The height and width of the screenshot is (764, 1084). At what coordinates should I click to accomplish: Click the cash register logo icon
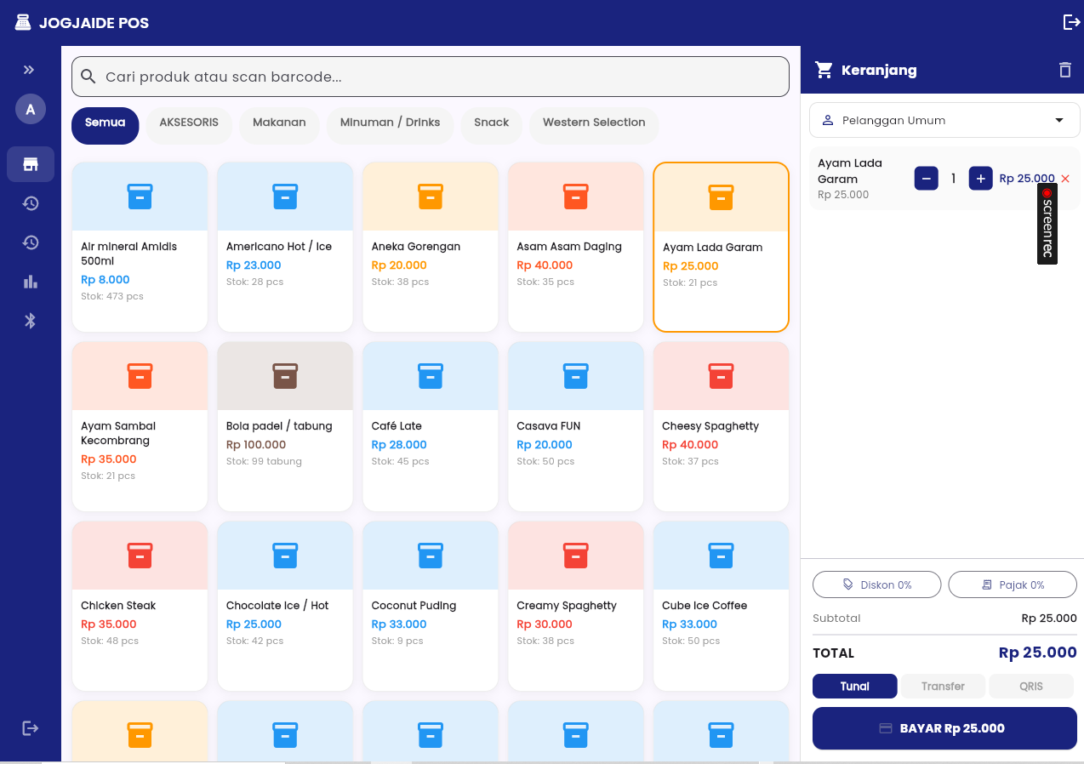point(23,22)
